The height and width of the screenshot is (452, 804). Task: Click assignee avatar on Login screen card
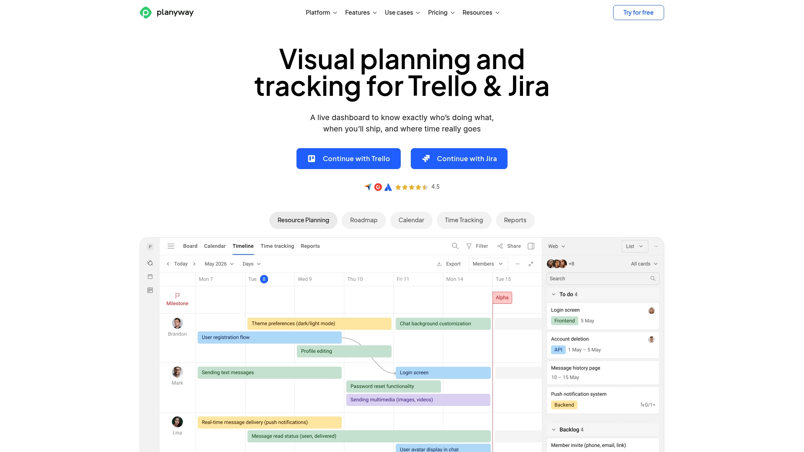pyautogui.click(x=652, y=311)
